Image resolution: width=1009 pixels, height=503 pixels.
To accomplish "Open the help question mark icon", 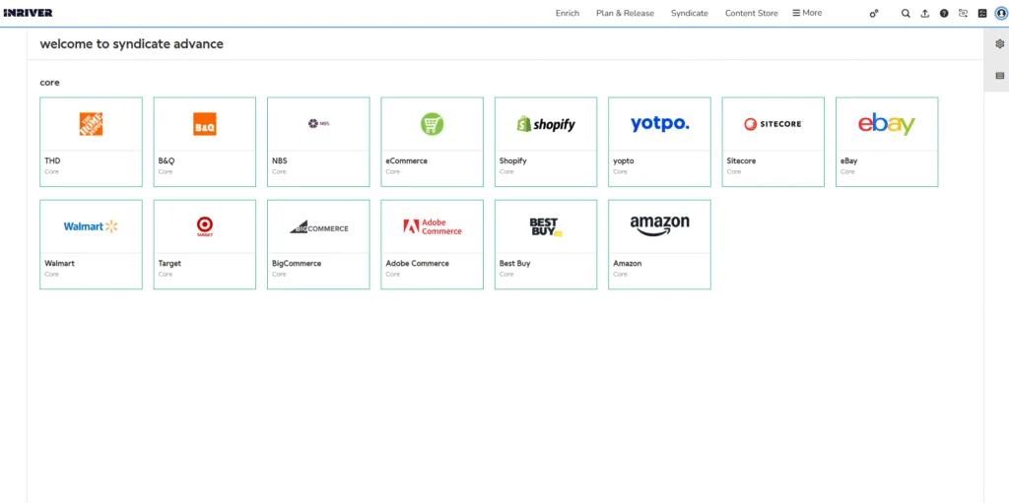I will (944, 14).
